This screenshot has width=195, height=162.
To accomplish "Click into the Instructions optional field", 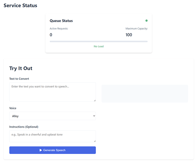I will tap(52, 136).
